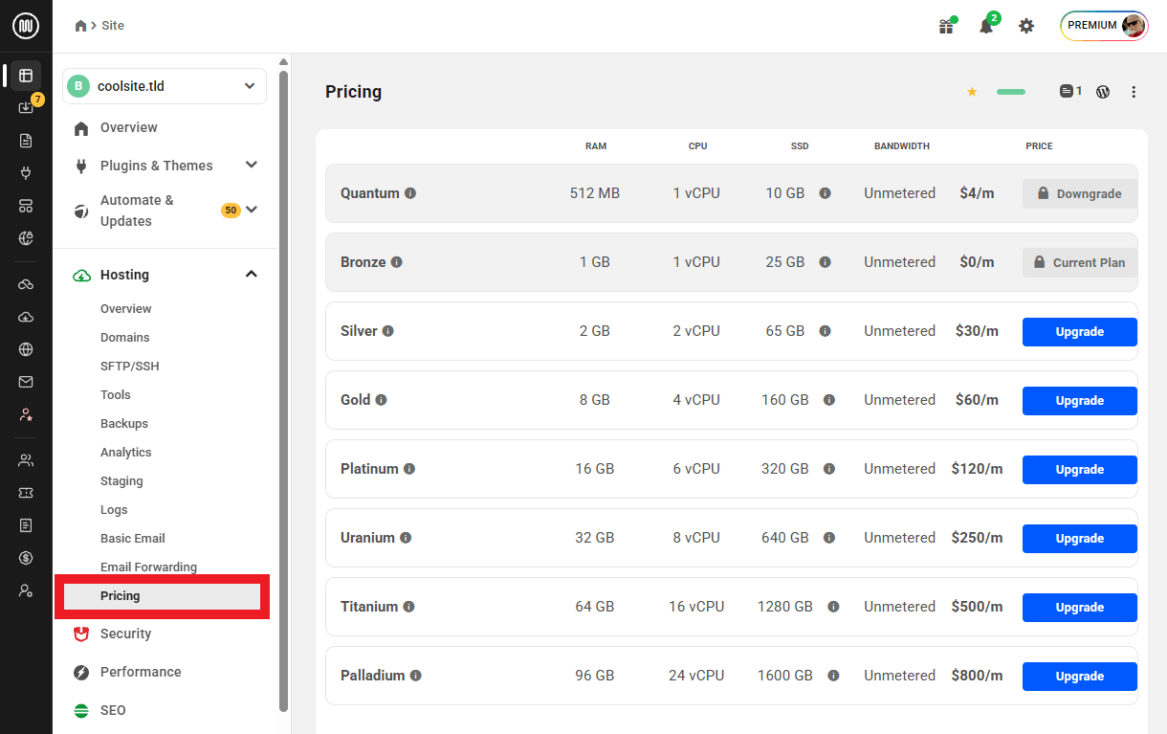The height and width of the screenshot is (734, 1167).
Task: Go to the site Overview menu item
Action: pyautogui.click(x=129, y=127)
